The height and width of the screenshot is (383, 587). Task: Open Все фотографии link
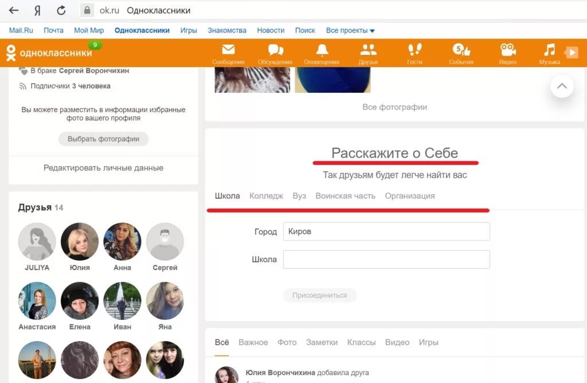(394, 107)
